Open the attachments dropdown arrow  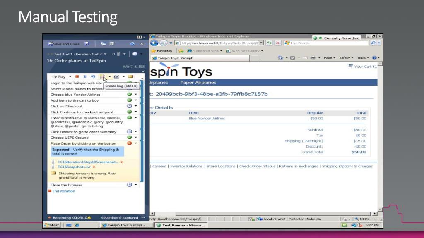(x=124, y=54)
